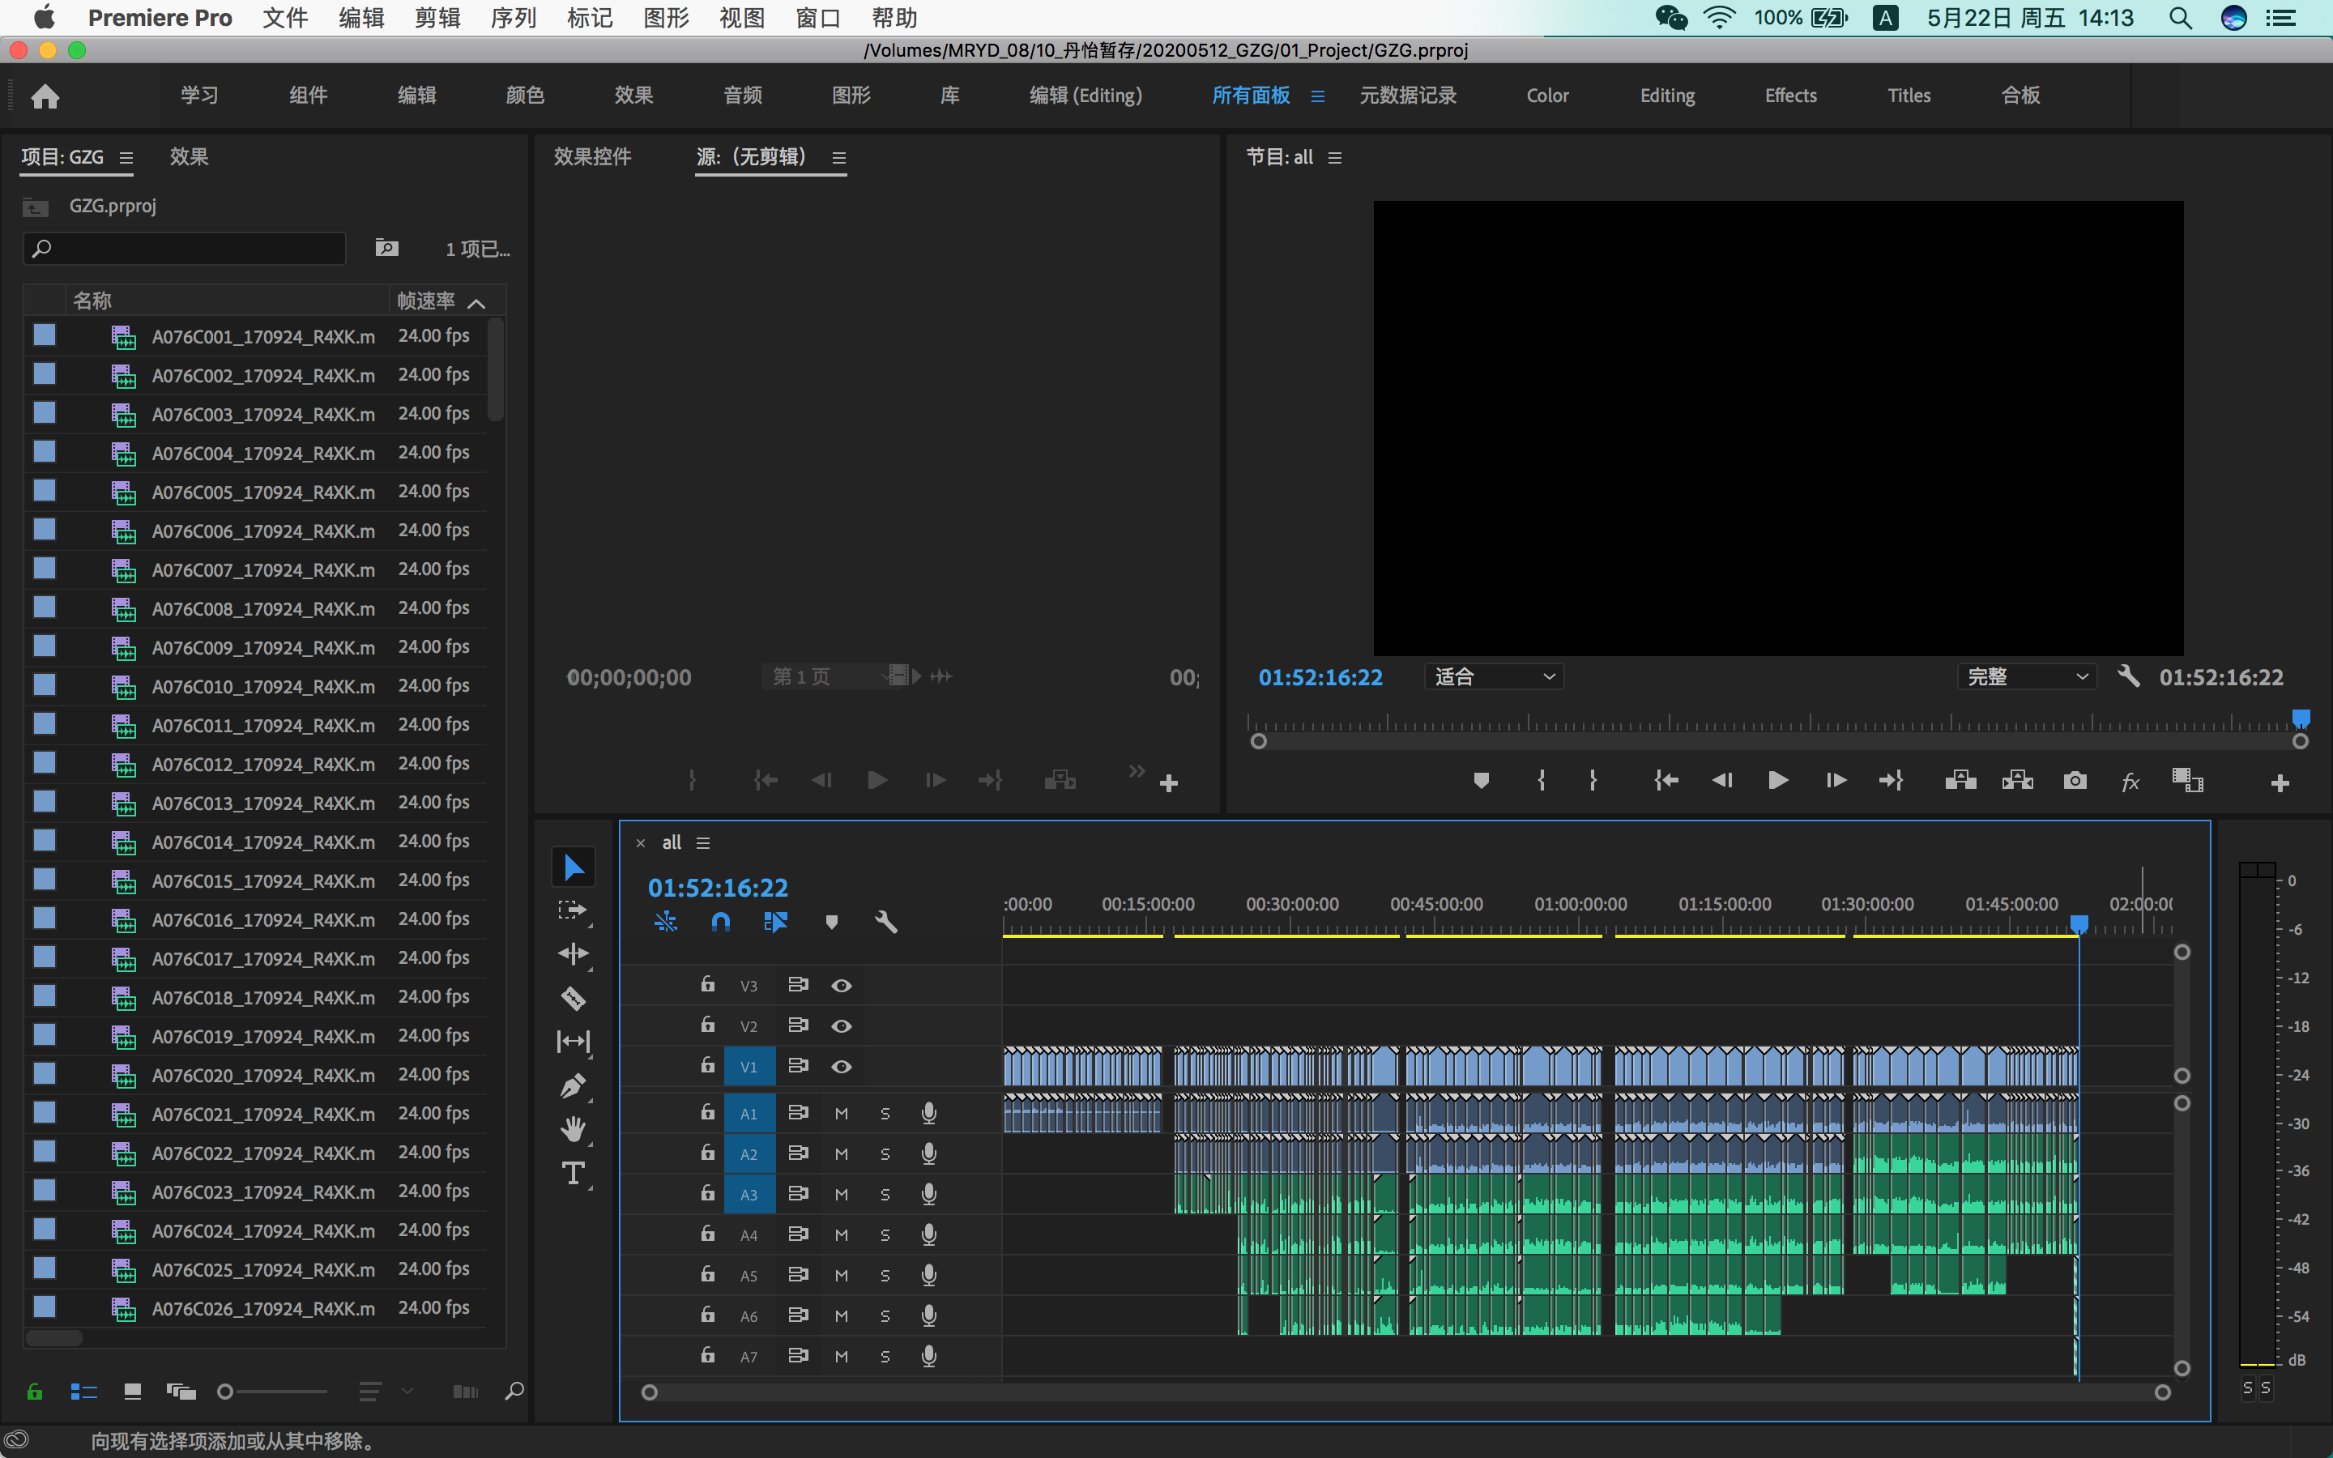Click the Export Frame camera icon

click(x=2075, y=780)
